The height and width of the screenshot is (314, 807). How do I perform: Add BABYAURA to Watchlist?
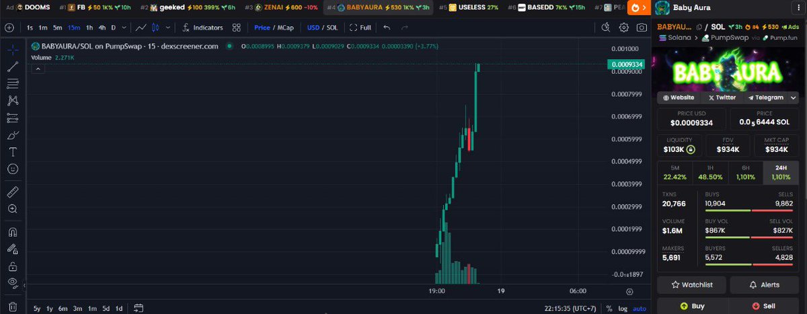click(691, 285)
